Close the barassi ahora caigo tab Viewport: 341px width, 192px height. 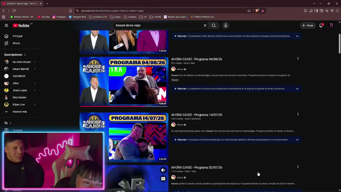click(x=41, y=3)
